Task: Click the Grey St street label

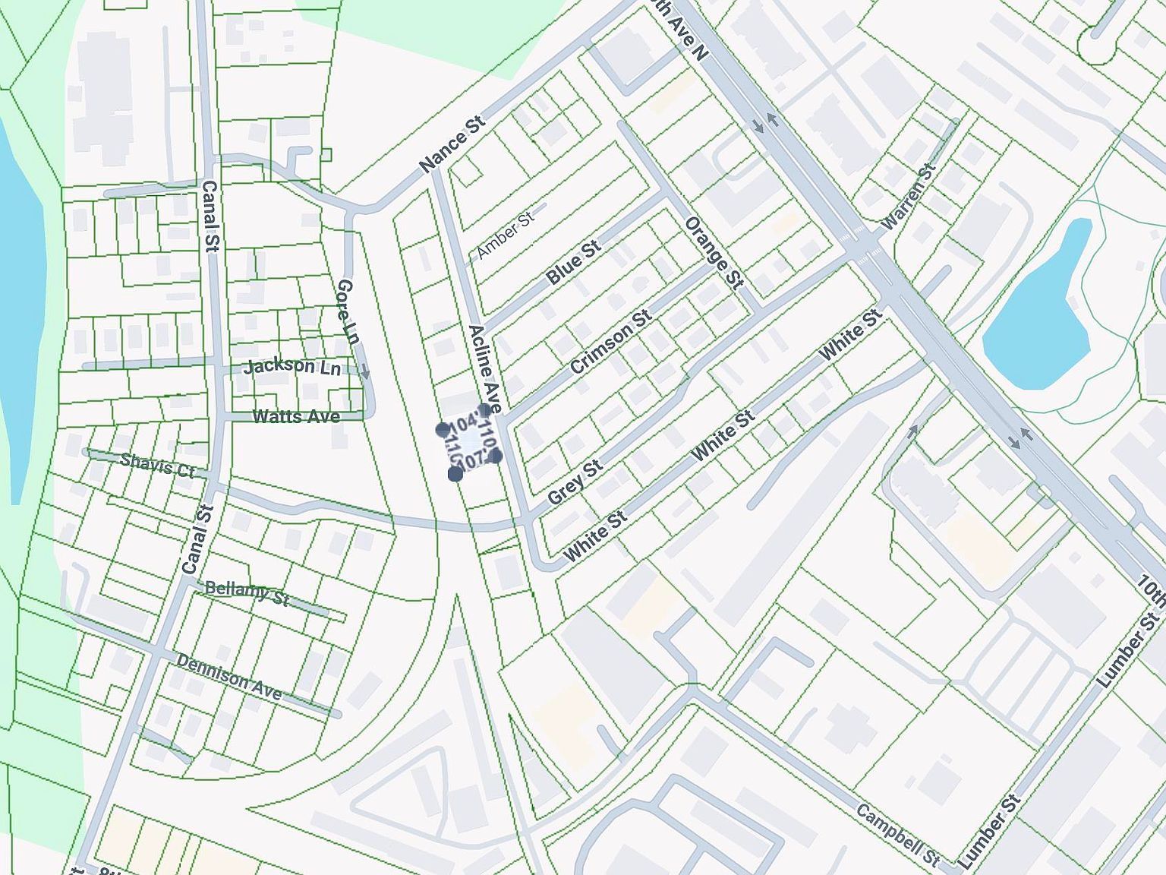Action: point(575,482)
